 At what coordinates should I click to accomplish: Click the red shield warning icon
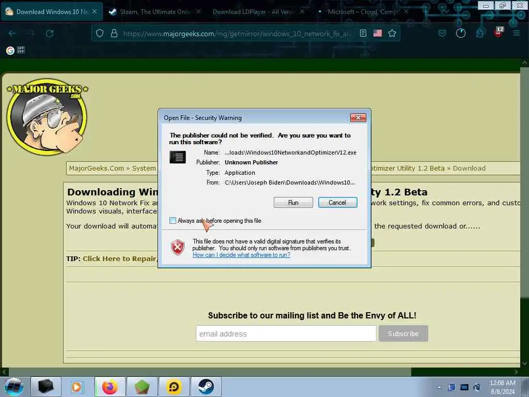coord(178,248)
